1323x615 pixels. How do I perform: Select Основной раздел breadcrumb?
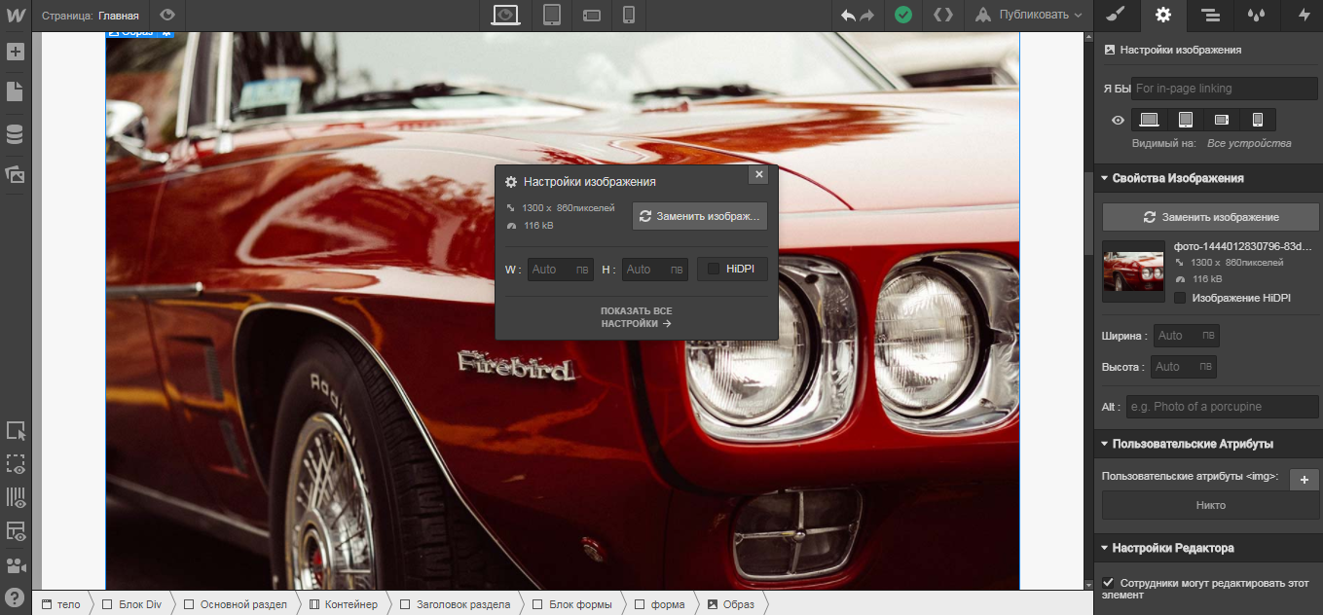click(235, 604)
